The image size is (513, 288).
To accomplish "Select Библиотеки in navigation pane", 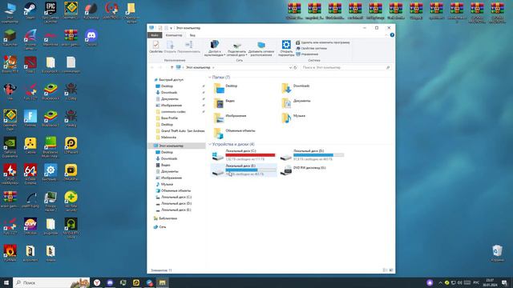I will click(168, 218).
